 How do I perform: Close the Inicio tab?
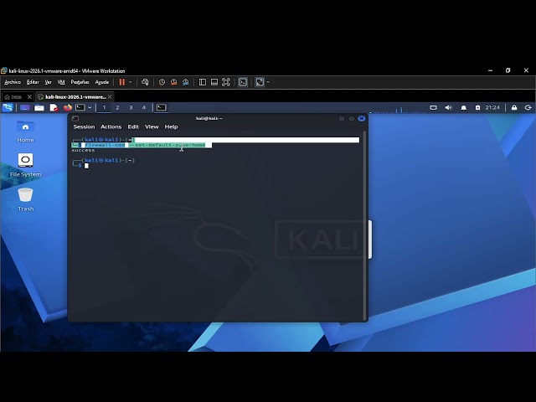pyautogui.click(x=29, y=97)
